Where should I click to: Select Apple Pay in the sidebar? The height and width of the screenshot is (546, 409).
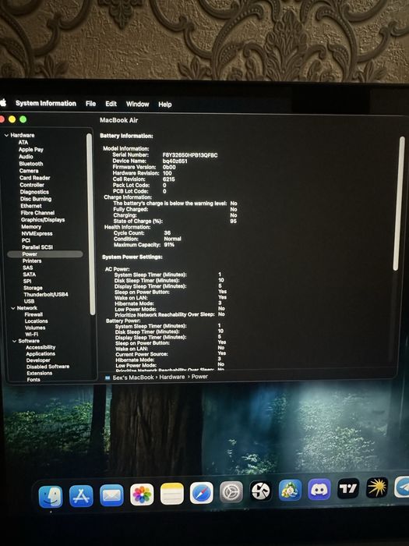[x=31, y=150]
